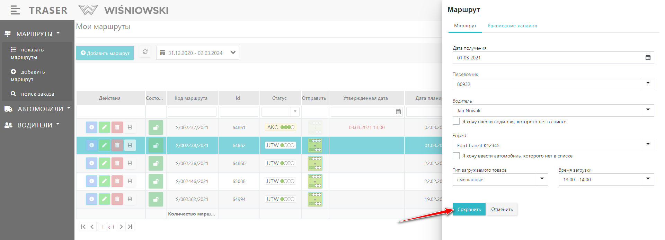Viewport: 665px width, 240px height.
Task: Open calendar picker for Дата получения
Action: tap(648, 58)
